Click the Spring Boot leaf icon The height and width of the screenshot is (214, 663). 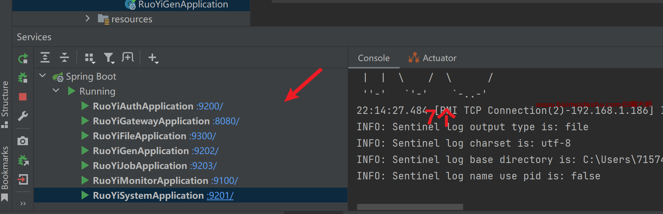tap(58, 77)
